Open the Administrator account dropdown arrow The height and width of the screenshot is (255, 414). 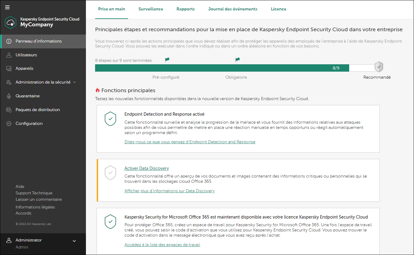pos(74,241)
